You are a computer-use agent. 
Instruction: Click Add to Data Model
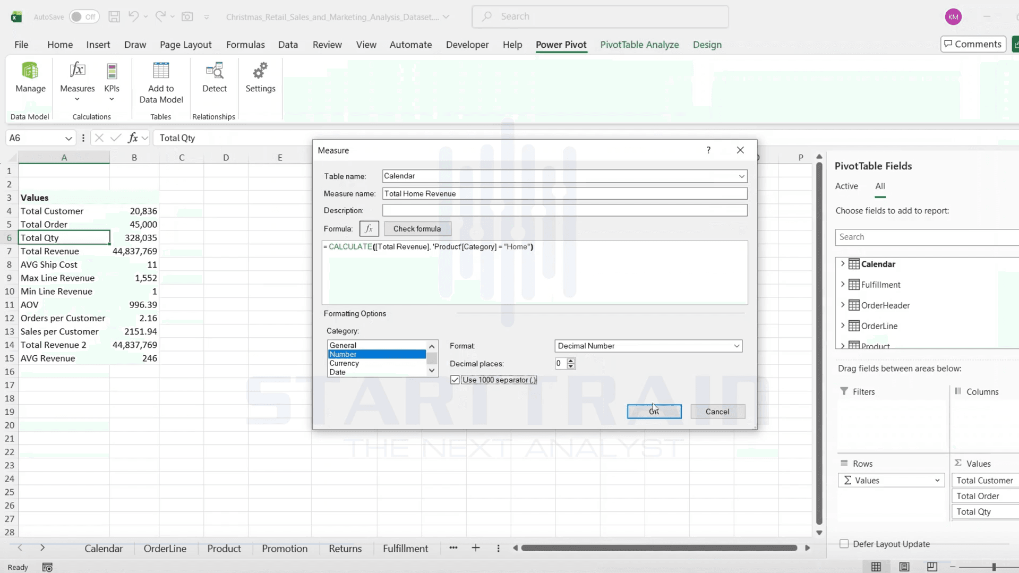coord(161,83)
